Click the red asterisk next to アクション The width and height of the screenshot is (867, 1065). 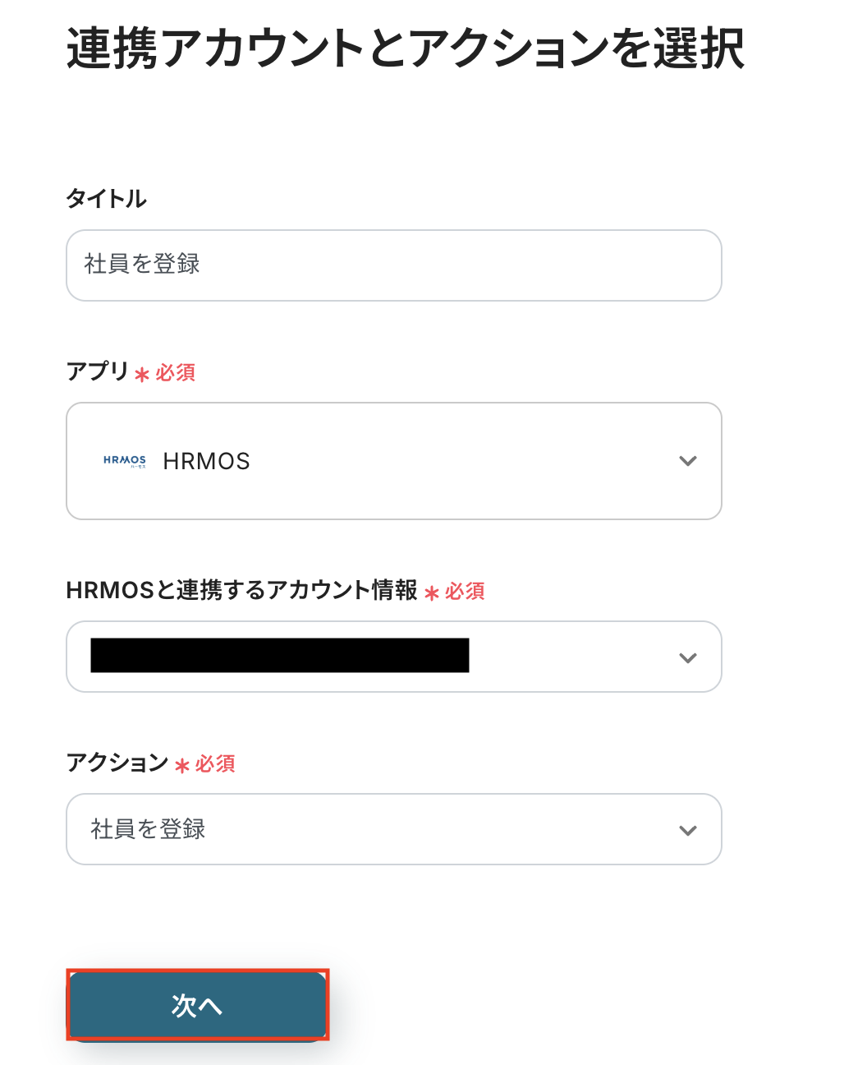[182, 766]
